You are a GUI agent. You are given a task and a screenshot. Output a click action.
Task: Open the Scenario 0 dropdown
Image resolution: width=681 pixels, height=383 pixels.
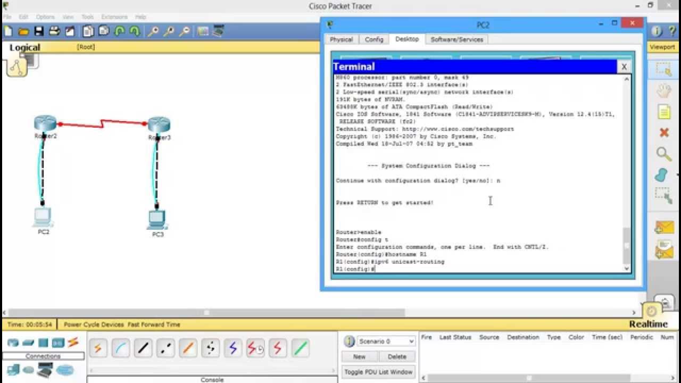[386, 341]
